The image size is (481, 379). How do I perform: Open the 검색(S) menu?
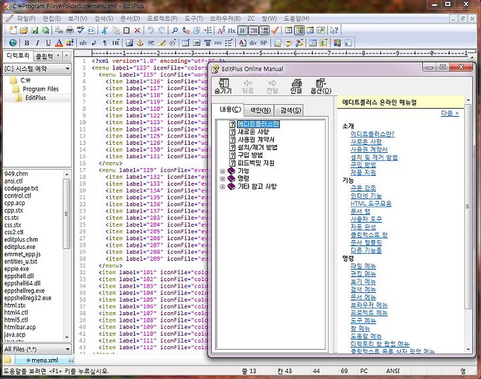(x=104, y=19)
